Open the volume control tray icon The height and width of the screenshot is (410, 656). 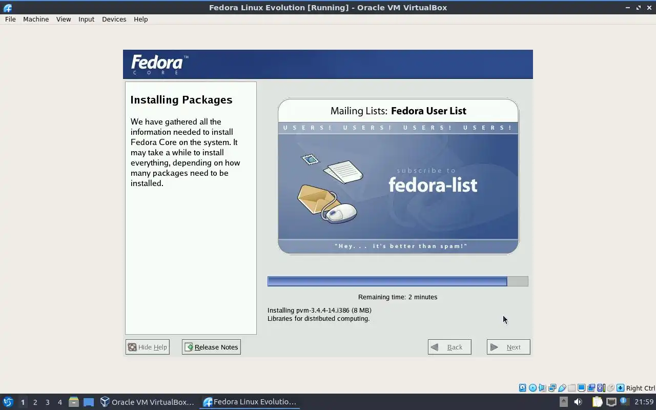[578, 402]
